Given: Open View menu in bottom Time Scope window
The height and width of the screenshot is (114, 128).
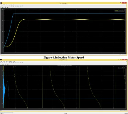Looking at the screenshot, I should [7, 62].
